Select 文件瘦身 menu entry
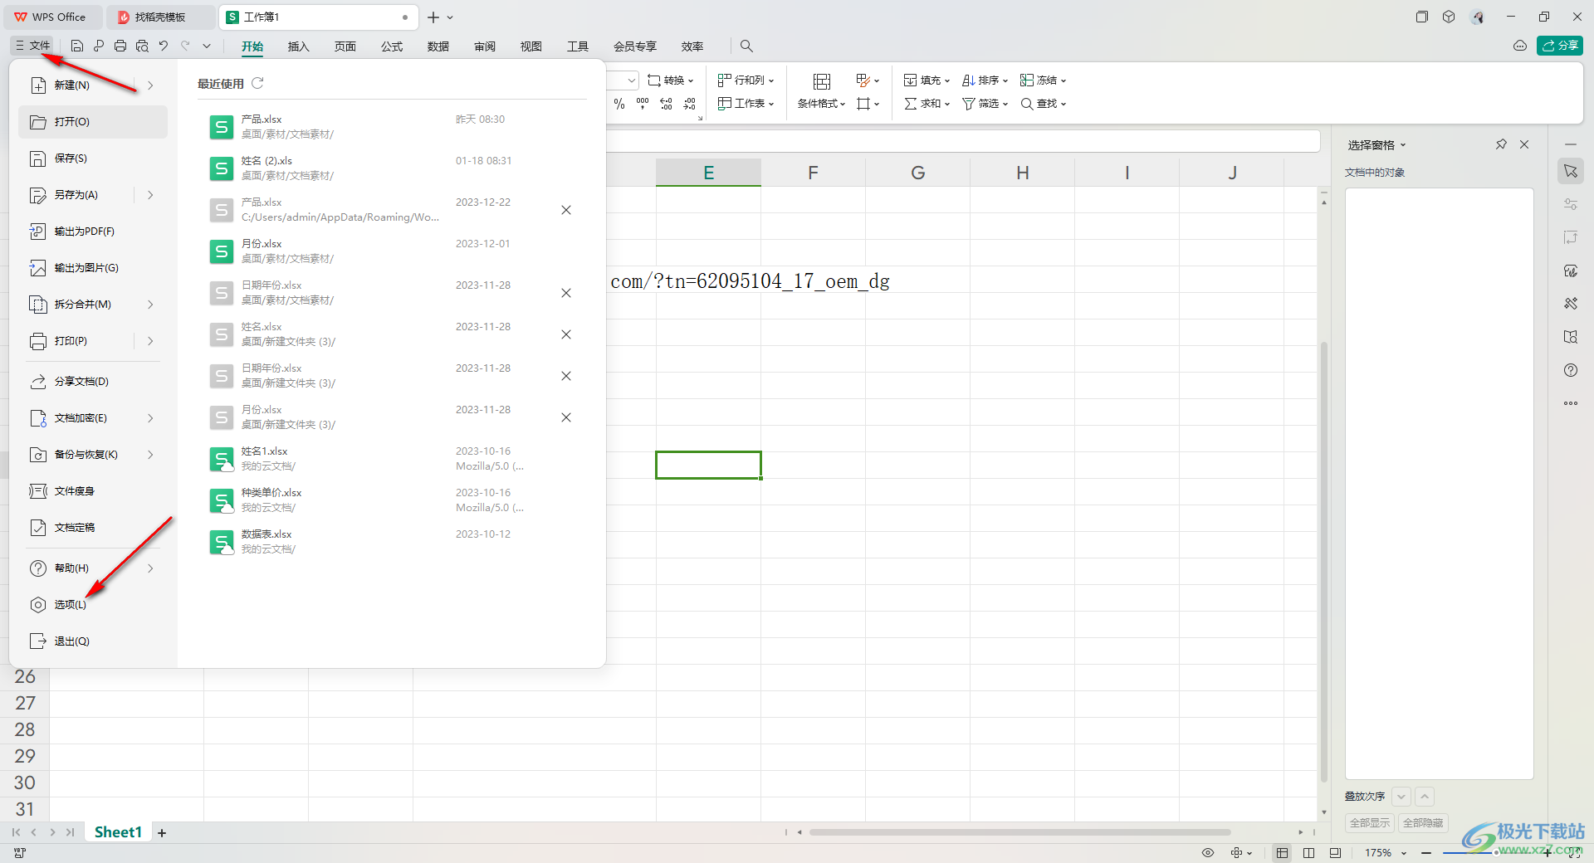 click(92, 491)
